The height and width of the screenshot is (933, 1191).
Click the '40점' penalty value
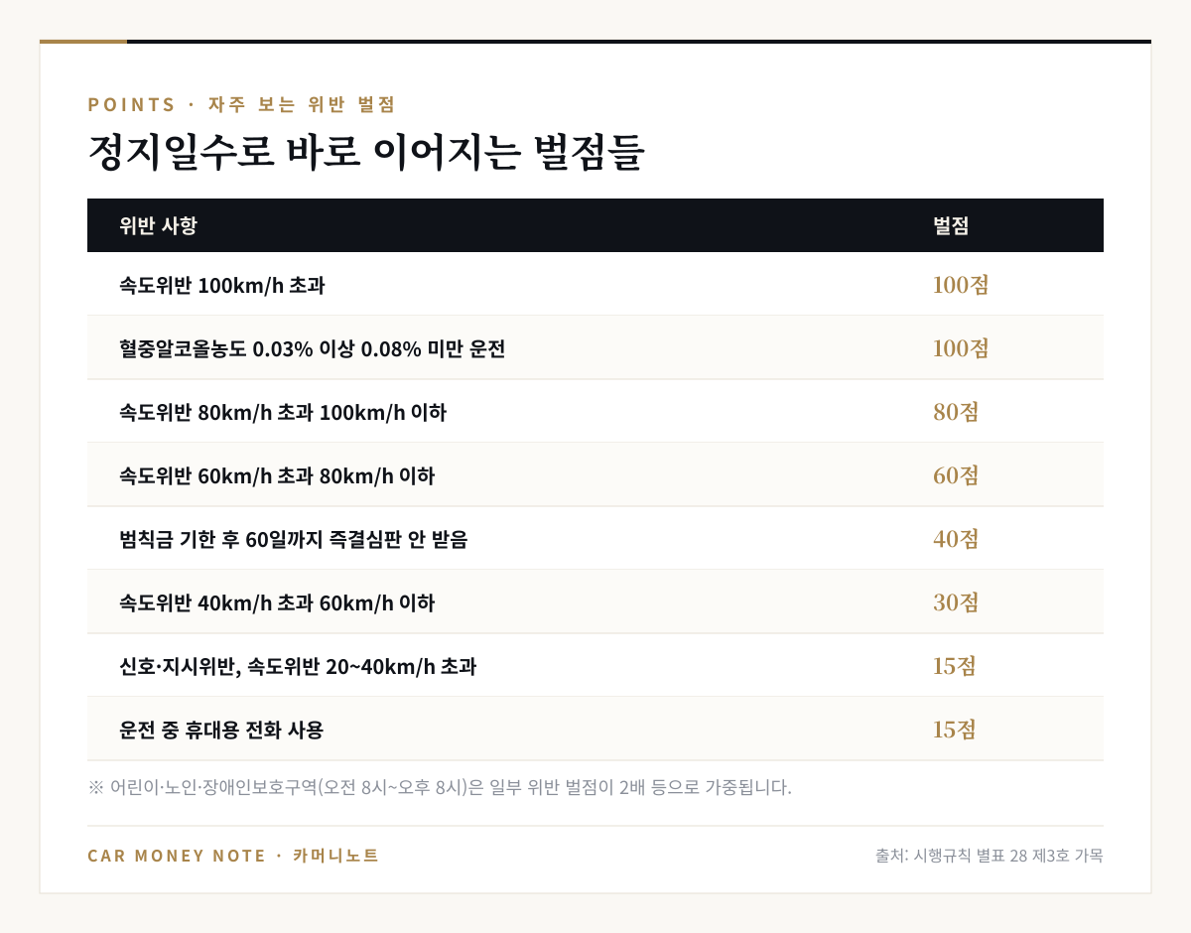956,539
